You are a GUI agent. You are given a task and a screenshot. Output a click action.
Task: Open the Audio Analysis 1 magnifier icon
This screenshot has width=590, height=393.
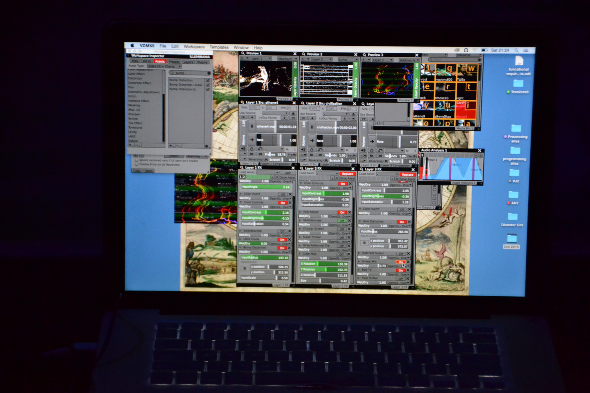(419, 150)
